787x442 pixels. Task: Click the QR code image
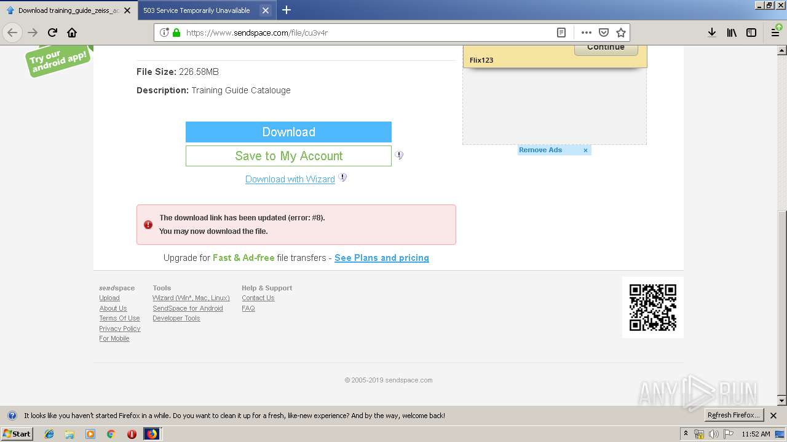pos(652,308)
